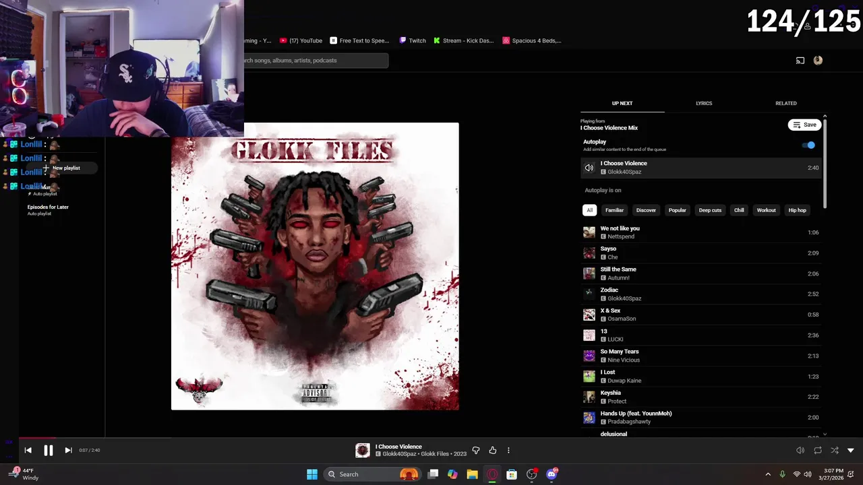The image size is (863, 485).
Task: Like the song with thumbs up icon
Action: click(x=493, y=450)
